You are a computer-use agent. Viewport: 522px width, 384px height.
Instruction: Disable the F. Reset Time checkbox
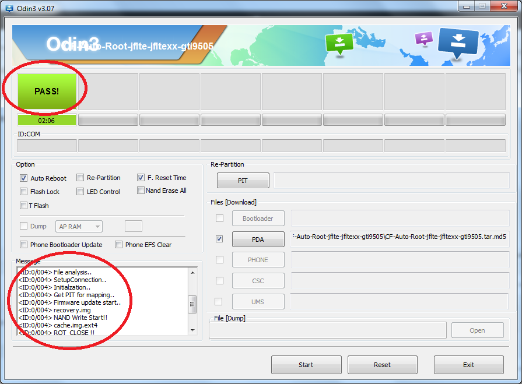click(x=141, y=178)
